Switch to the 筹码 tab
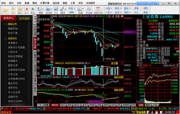The image size is (180, 114). tap(148, 105)
